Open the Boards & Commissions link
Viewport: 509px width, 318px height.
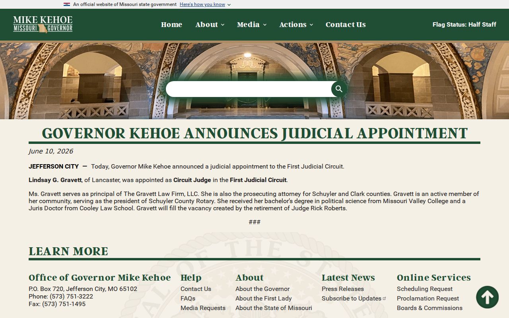pos(429,308)
